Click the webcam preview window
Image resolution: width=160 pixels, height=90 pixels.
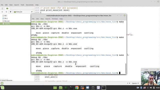pos(150,78)
